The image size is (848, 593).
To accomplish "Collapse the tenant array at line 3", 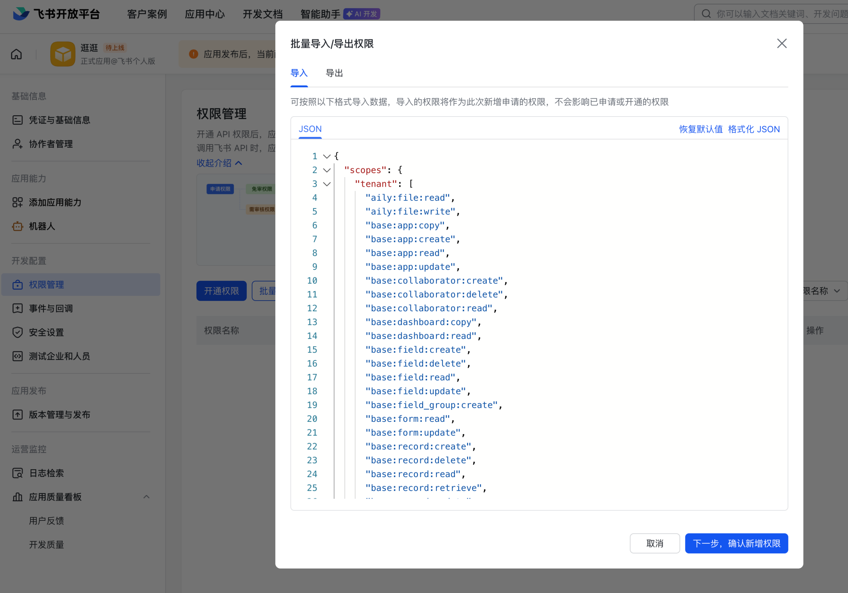I will coord(326,184).
